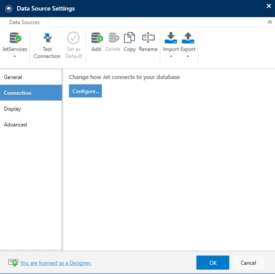
Task: Click the license certificate icon
Action: point(13,263)
